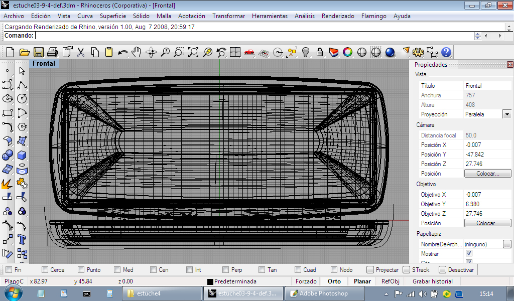Click the Comando input field
514x301 pixels.
click(x=251, y=36)
